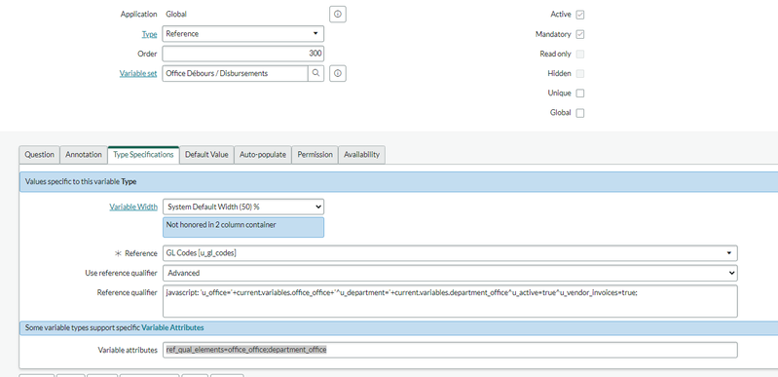Open the Use reference qualifier dropdown
Screen dimensions: 778x377
click(450, 273)
